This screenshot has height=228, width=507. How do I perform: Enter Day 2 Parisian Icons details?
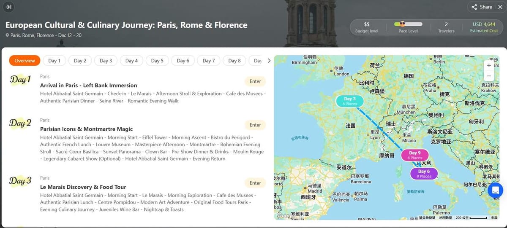(x=255, y=125)
